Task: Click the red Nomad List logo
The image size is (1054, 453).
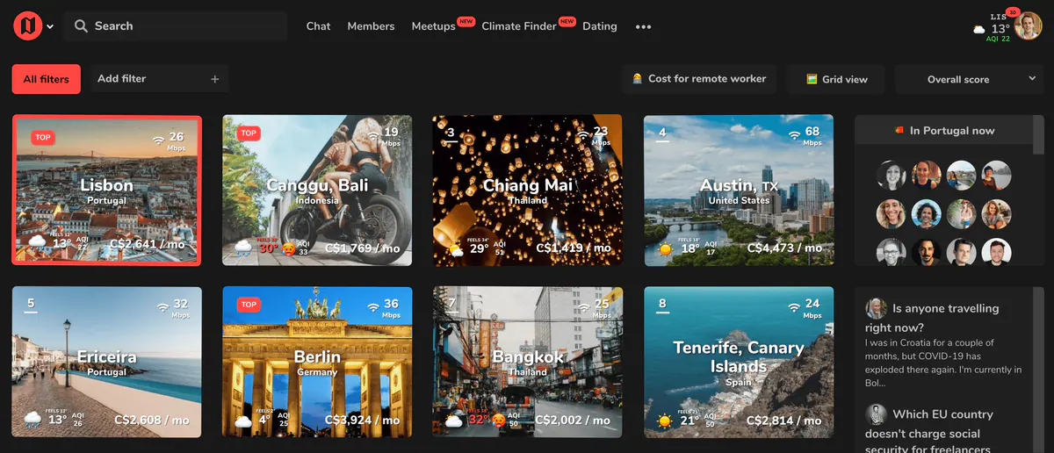Action: [27, 25]
